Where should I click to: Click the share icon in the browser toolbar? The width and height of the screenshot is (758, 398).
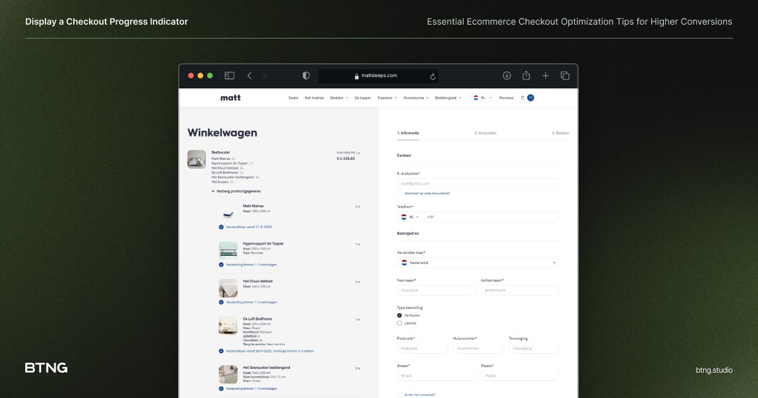click(526, 76)
